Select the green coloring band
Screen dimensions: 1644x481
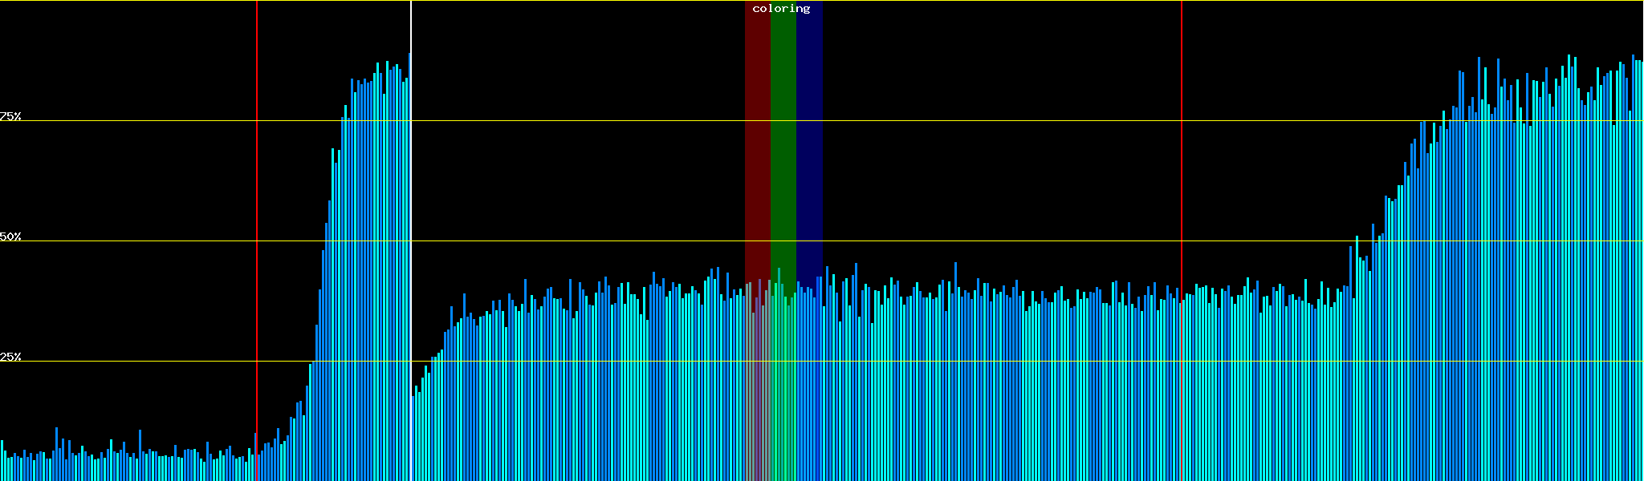(x=783, y=160)
